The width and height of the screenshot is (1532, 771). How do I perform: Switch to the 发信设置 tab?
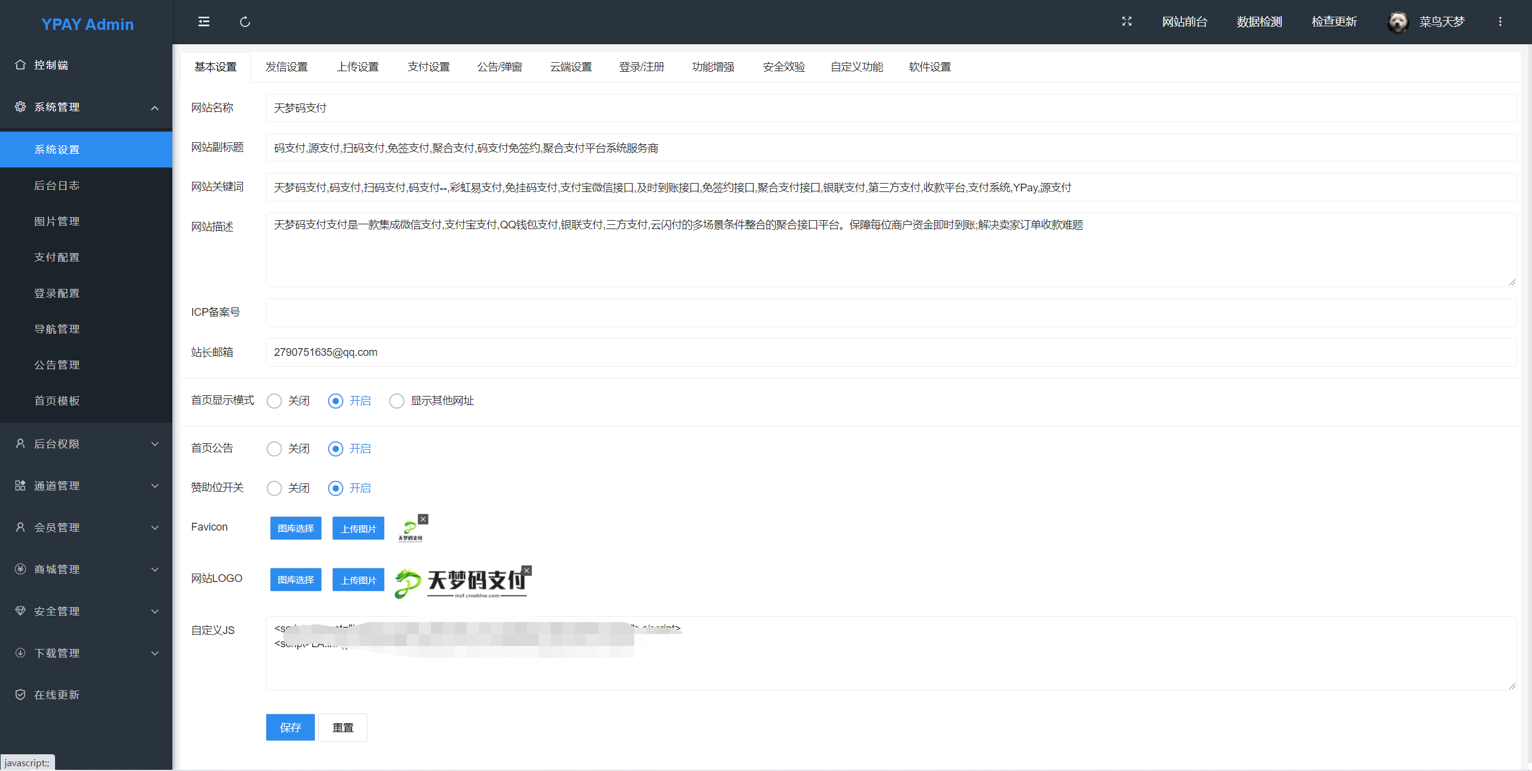coord(287,67)
